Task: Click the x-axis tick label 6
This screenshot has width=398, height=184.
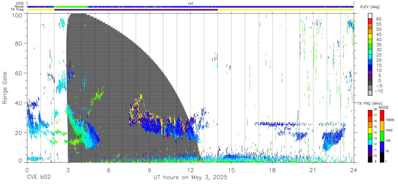Action: pyautogui.click(x=109, y=170)
